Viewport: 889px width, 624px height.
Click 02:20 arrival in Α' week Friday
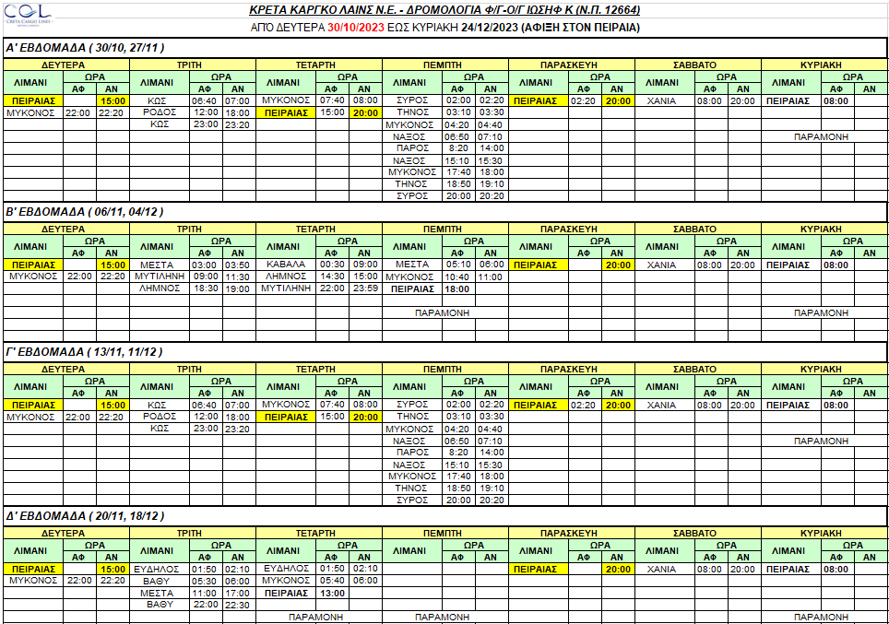584,100
